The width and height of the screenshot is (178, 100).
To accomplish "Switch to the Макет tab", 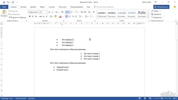I will coord(42,7).
